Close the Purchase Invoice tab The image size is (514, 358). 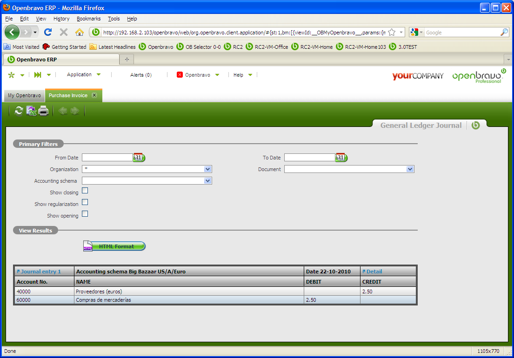point(94,95)
